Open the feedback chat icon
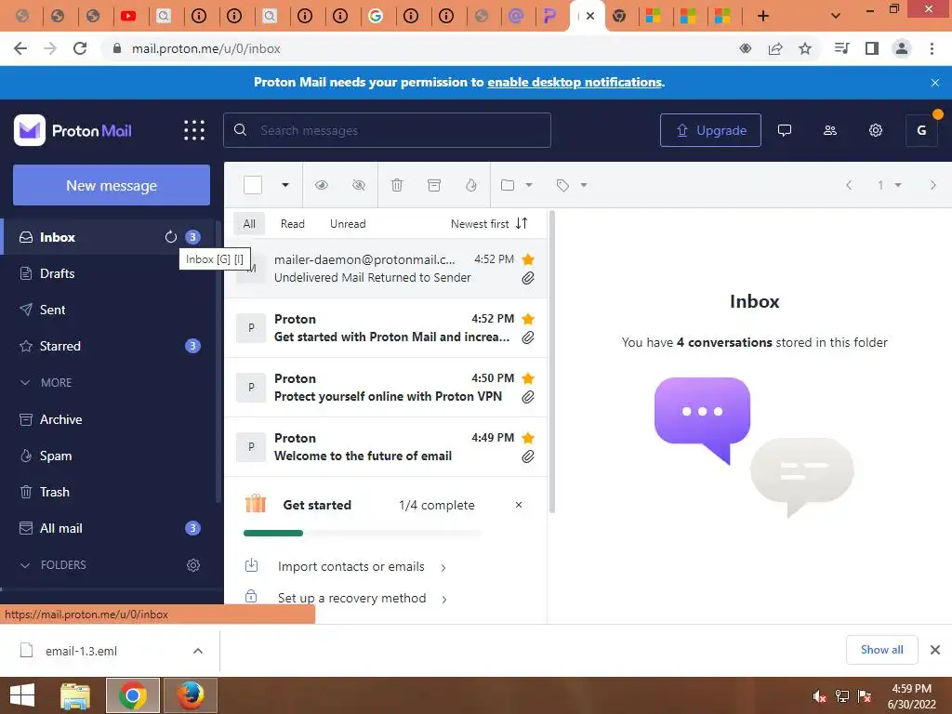The image size is (952, 714). click(785, 130)
